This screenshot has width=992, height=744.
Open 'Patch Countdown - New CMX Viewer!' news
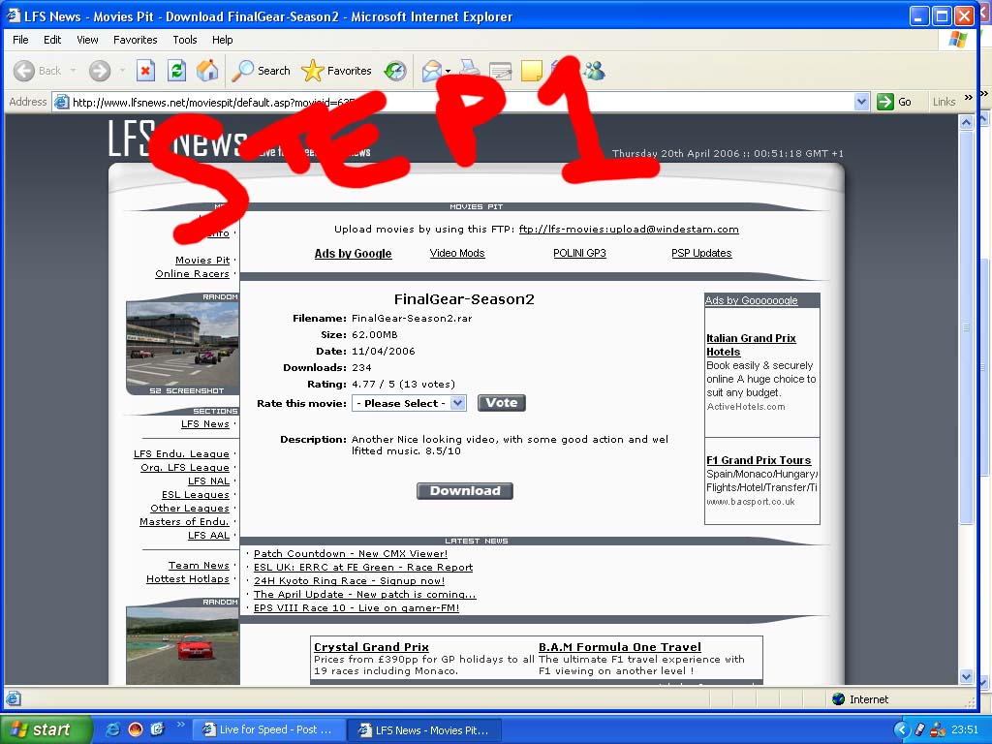pyautogui.click(x=351, y=553)
